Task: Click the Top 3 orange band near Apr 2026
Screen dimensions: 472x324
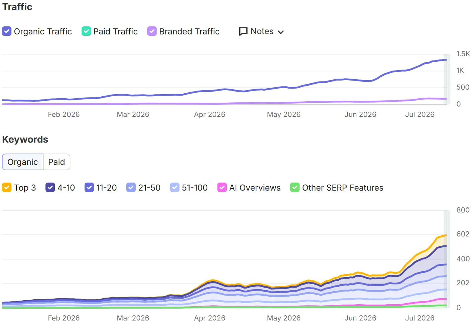Action: pyautogui.click(x=211, y=281)
